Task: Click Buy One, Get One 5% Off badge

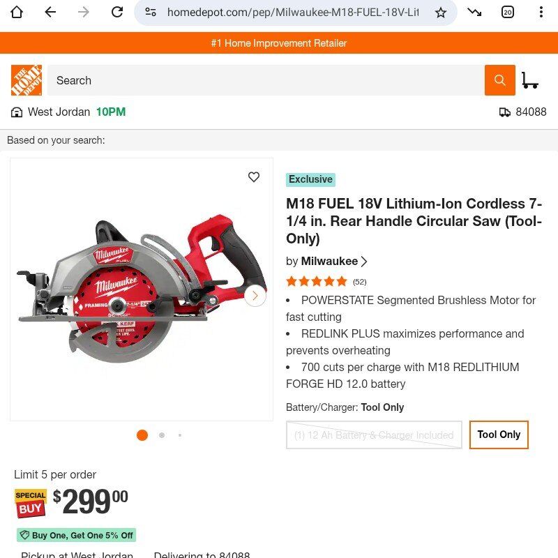Action: point(77,535)
